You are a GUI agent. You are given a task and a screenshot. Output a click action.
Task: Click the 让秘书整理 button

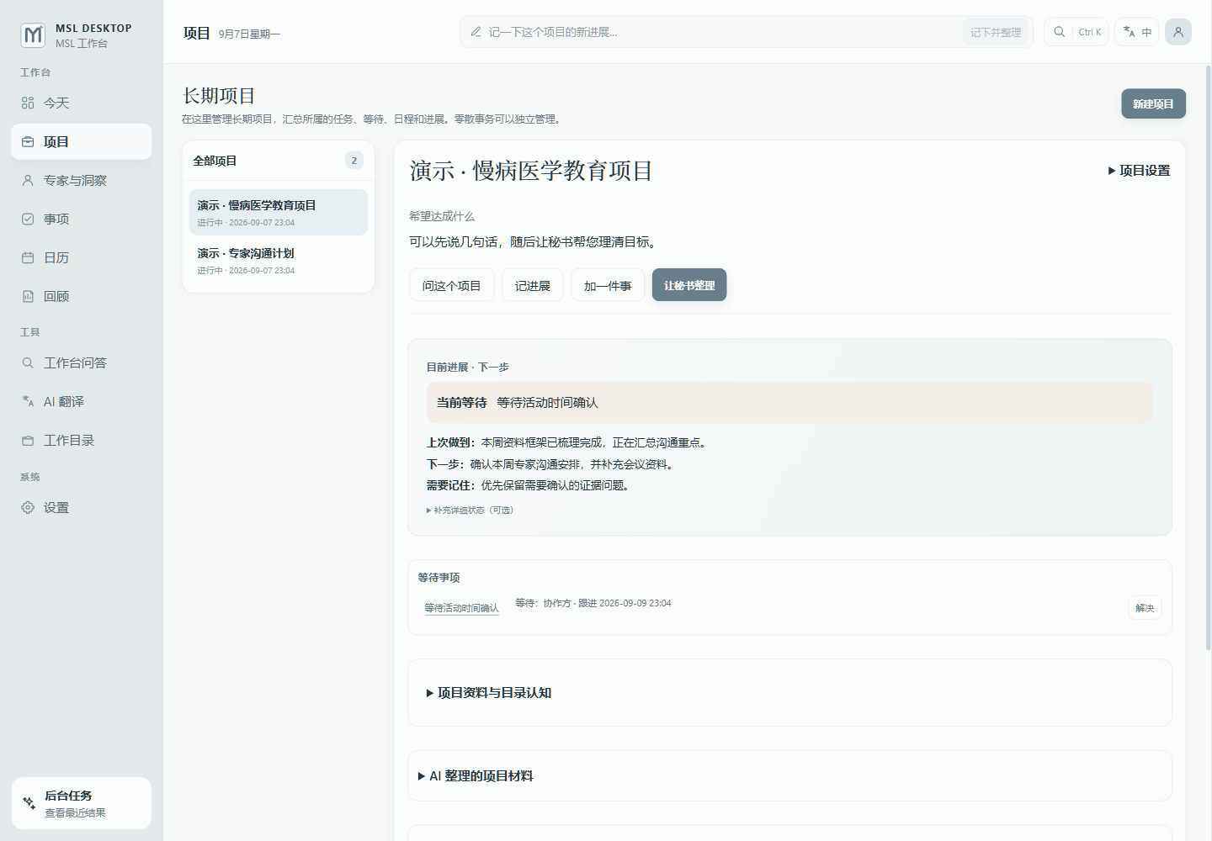689,285
